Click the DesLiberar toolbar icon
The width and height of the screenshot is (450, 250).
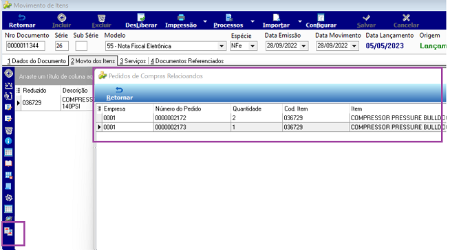point(141,18)
